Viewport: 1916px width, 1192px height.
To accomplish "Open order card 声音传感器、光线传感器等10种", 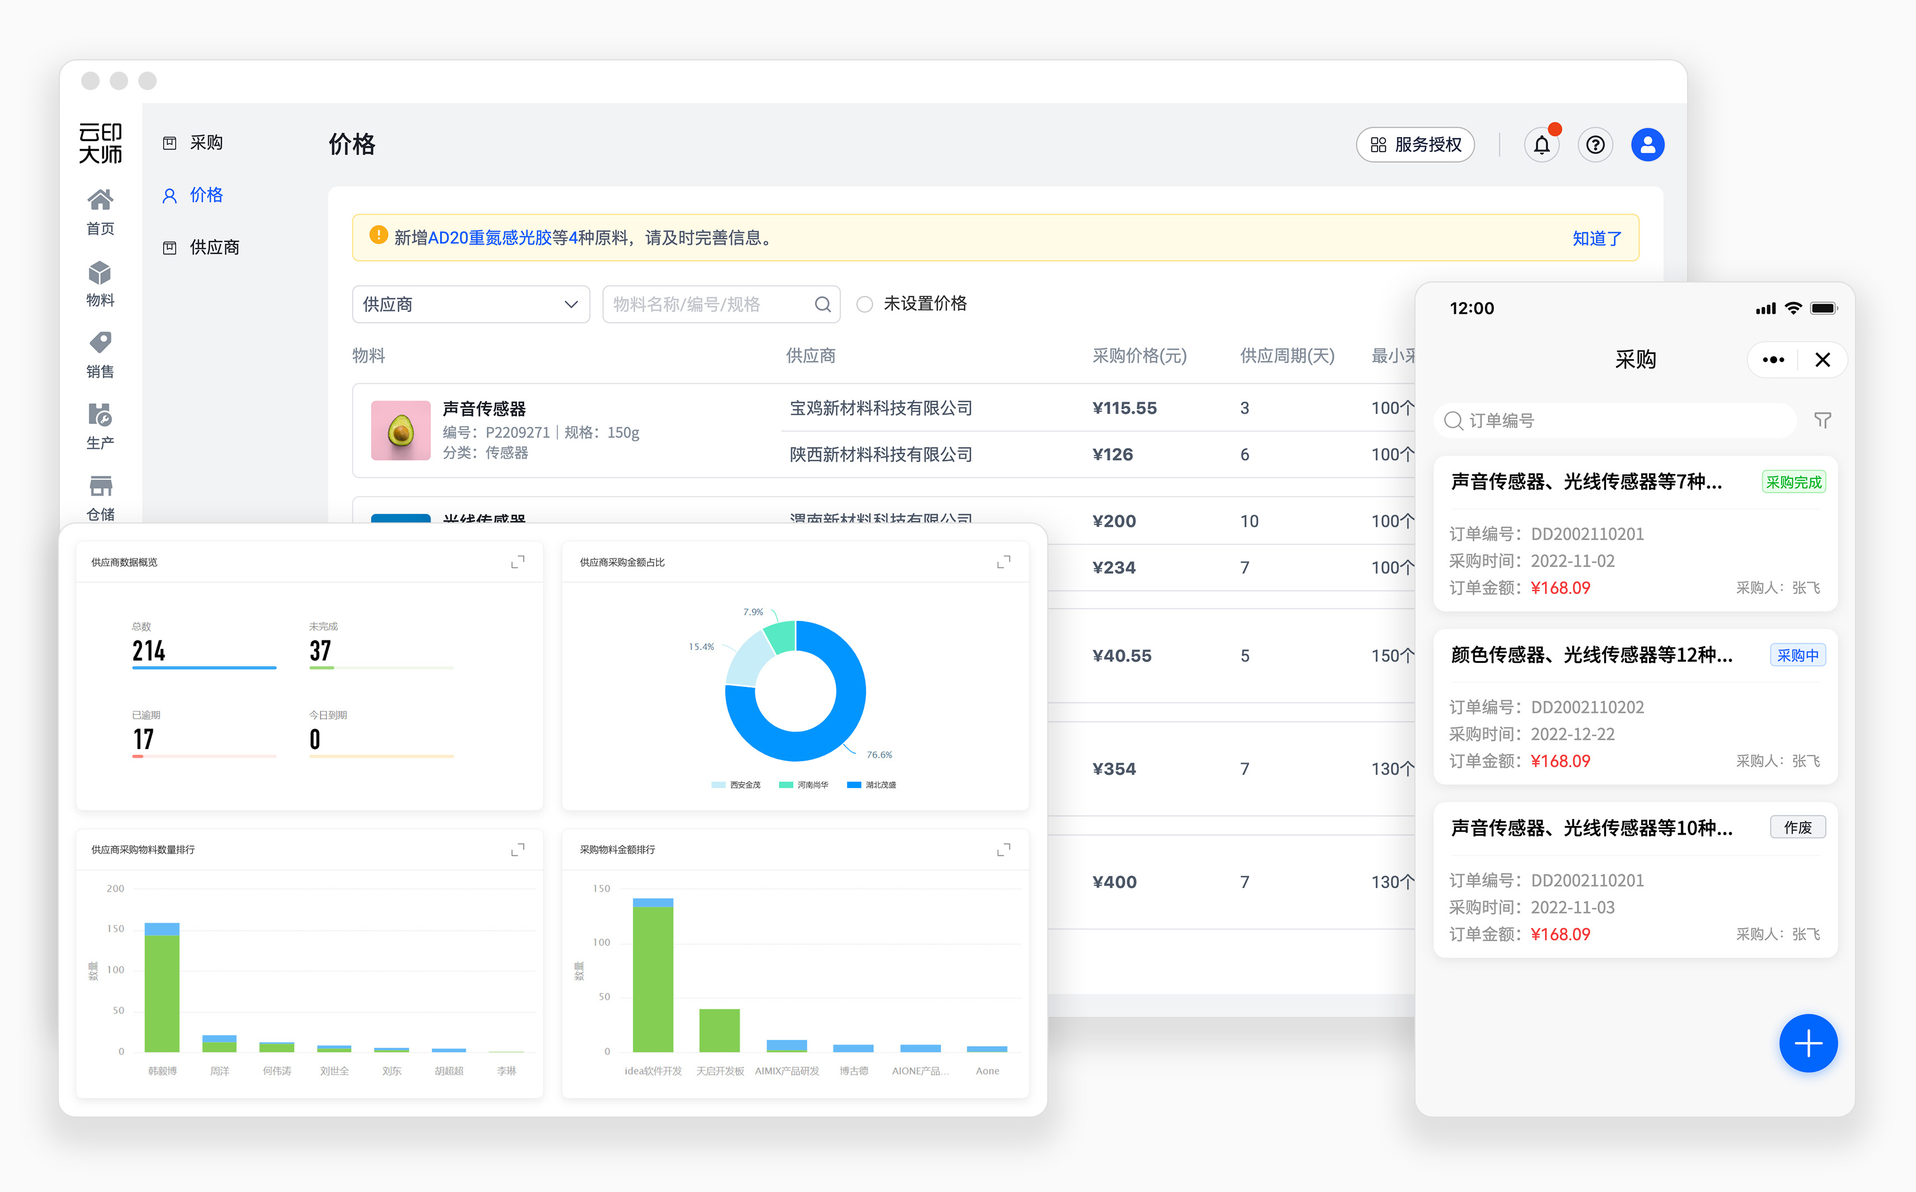I will coord(1635,880).
